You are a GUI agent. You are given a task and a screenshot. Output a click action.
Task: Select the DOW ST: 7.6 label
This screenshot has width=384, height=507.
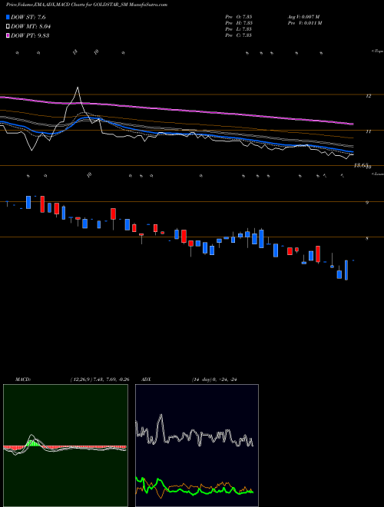click(27, 18)
